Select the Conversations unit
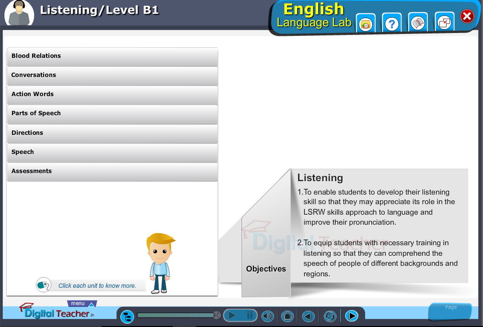 point(112,76)
